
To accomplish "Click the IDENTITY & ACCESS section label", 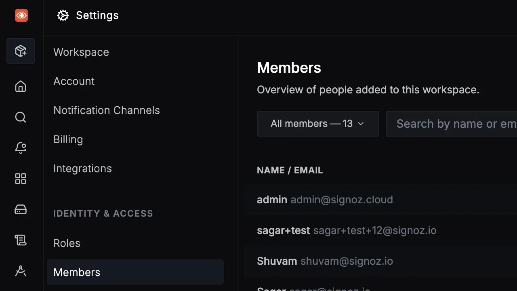I will tap(103, 213).
